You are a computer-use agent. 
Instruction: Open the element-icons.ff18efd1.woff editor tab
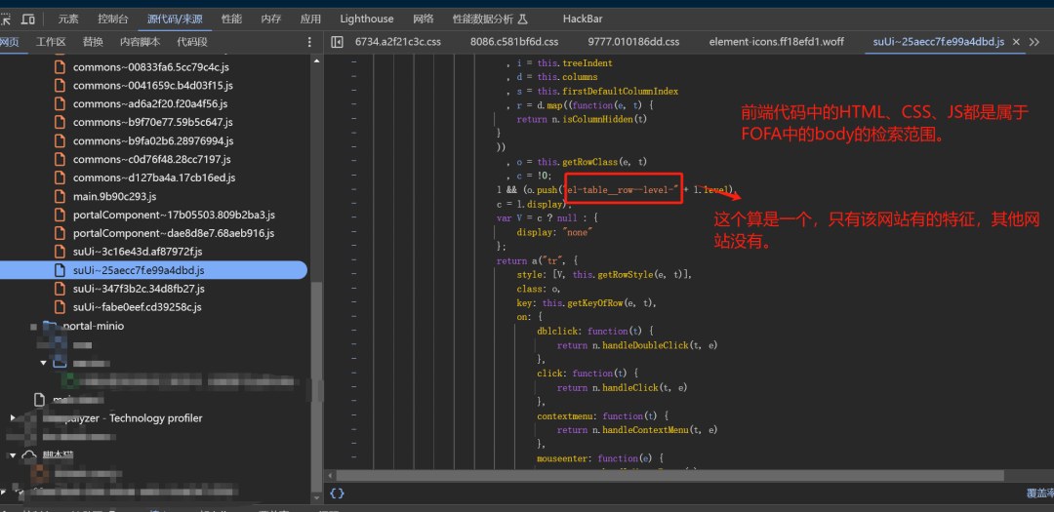pos(777,42)
